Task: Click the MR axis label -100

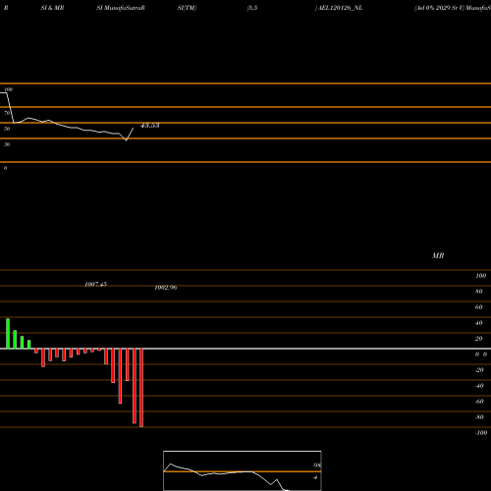Action: (x=481, y=433)
